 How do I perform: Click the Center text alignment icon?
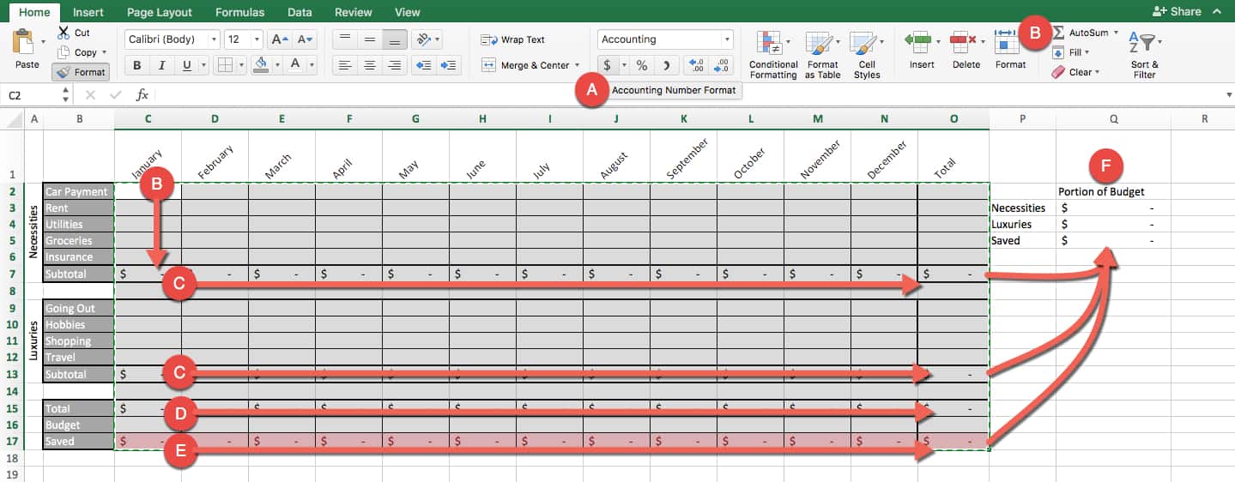pyautogui.click(x=370, y=66)
